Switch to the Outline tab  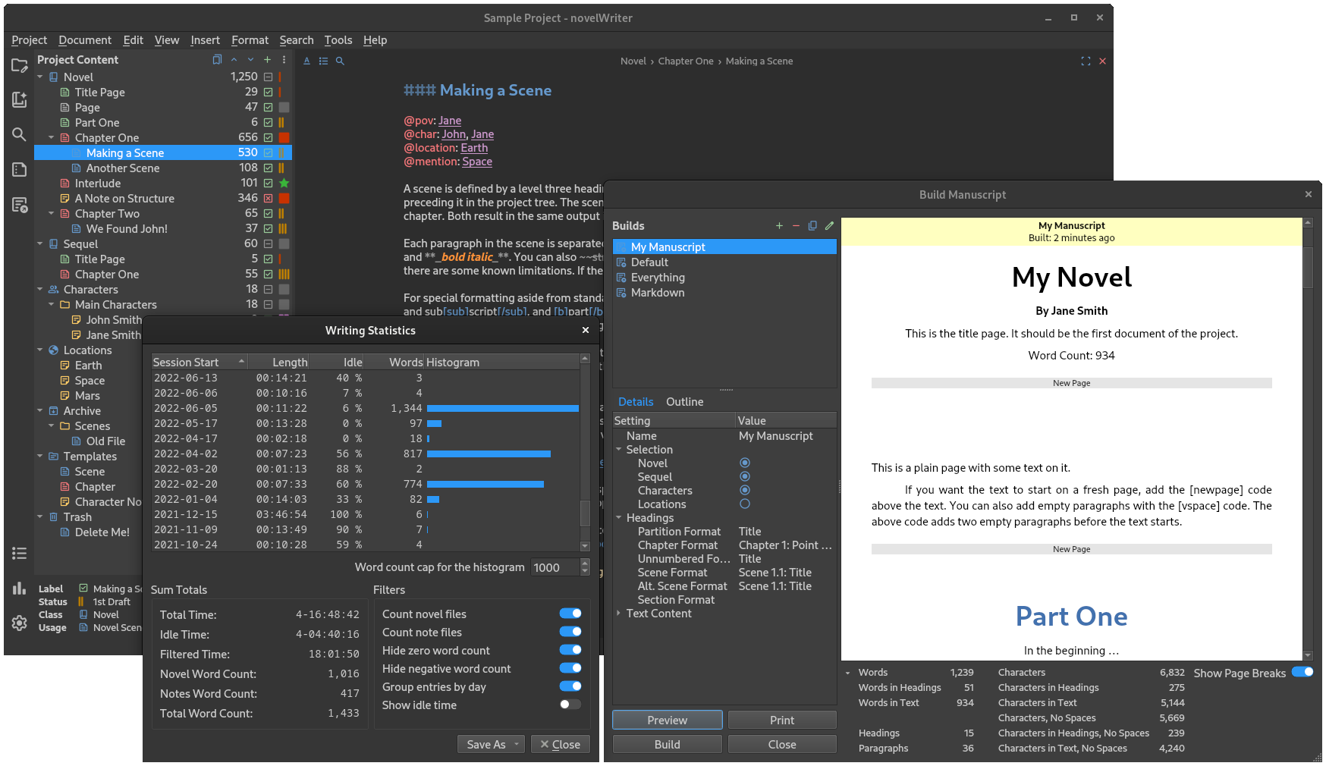point(684,402)
